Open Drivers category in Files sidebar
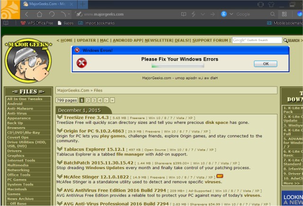This screenshot has width=303, height=206. [x=14, y=151]
